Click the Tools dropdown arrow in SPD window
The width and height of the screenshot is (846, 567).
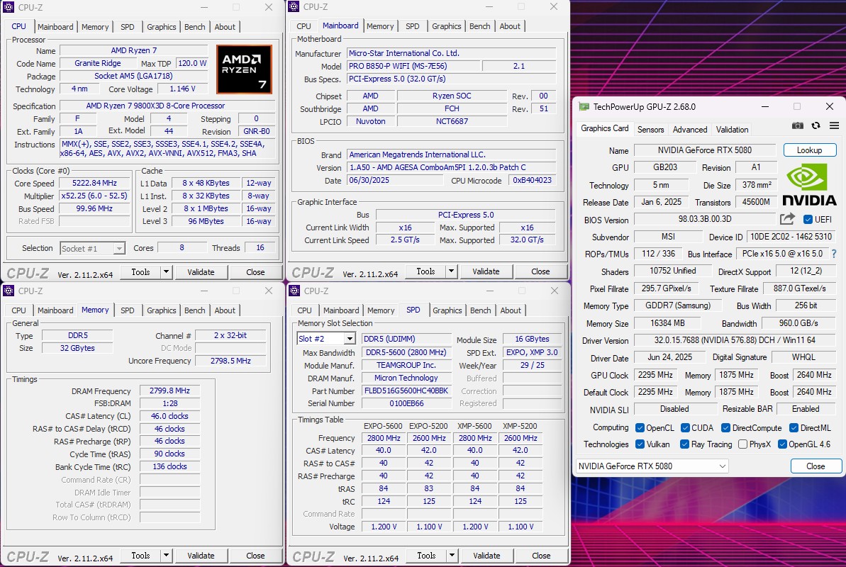(x=451, y=556)
